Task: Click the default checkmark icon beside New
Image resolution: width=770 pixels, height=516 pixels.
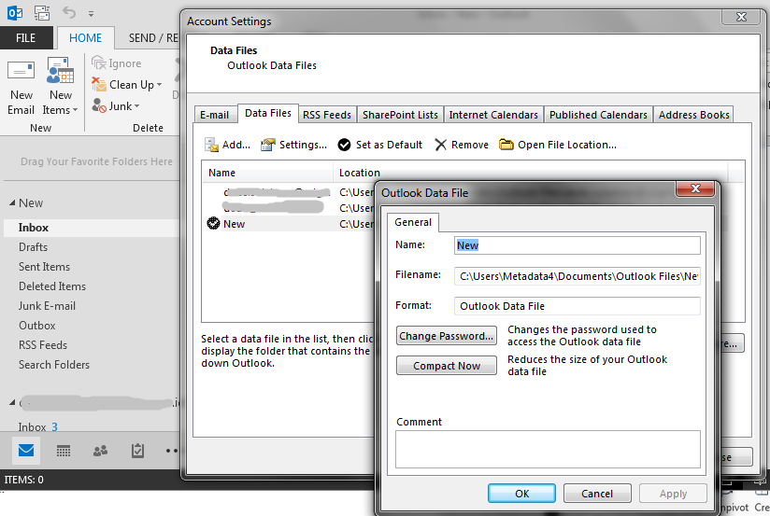Action: 213,223
